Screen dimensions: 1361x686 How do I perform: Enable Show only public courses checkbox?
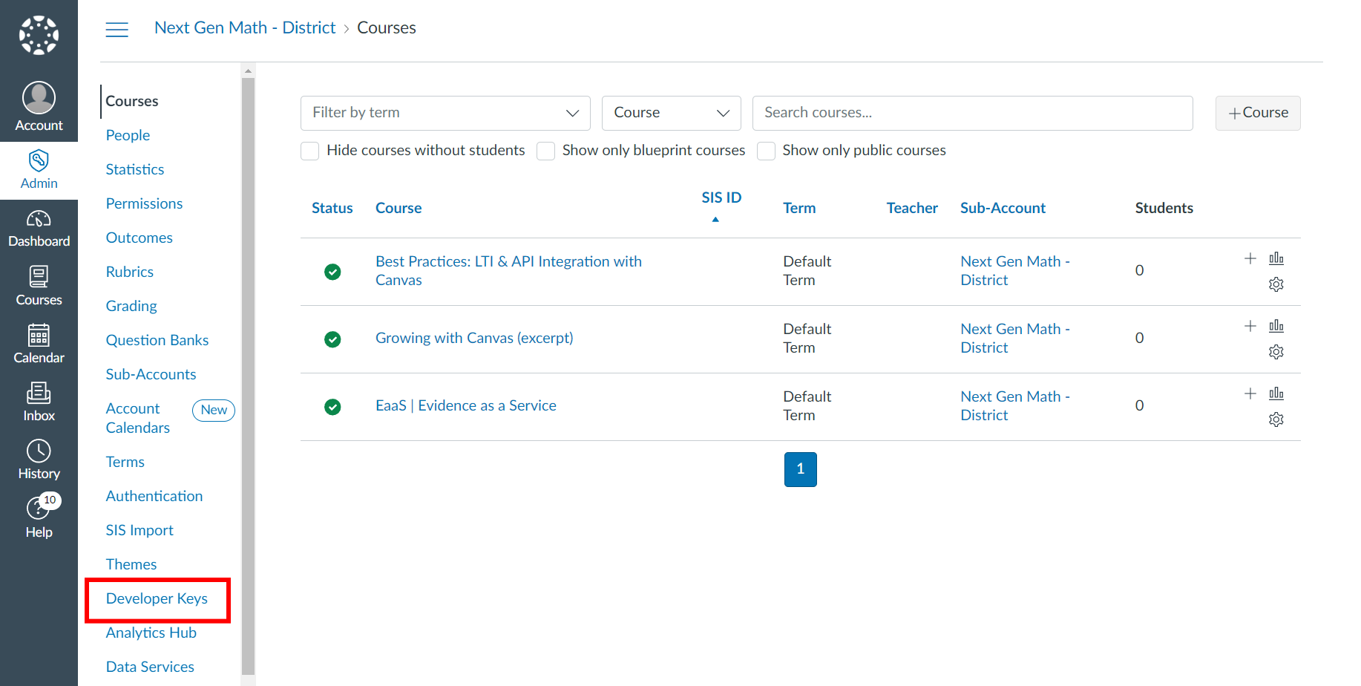(766, 151)
